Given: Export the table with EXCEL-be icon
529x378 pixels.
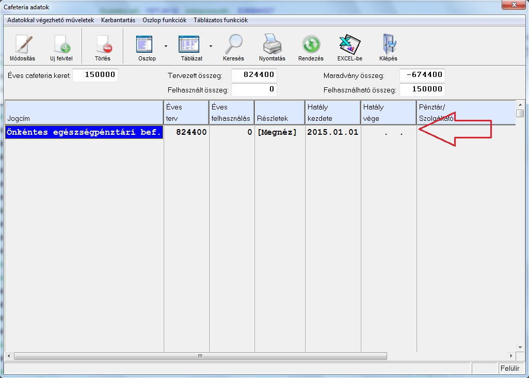Looking at the screenshot, I should click(349, 45).
